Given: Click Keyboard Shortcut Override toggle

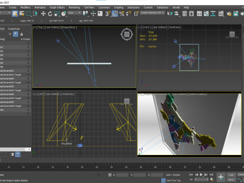Looking at the screenshot, I should pos(100,14).
